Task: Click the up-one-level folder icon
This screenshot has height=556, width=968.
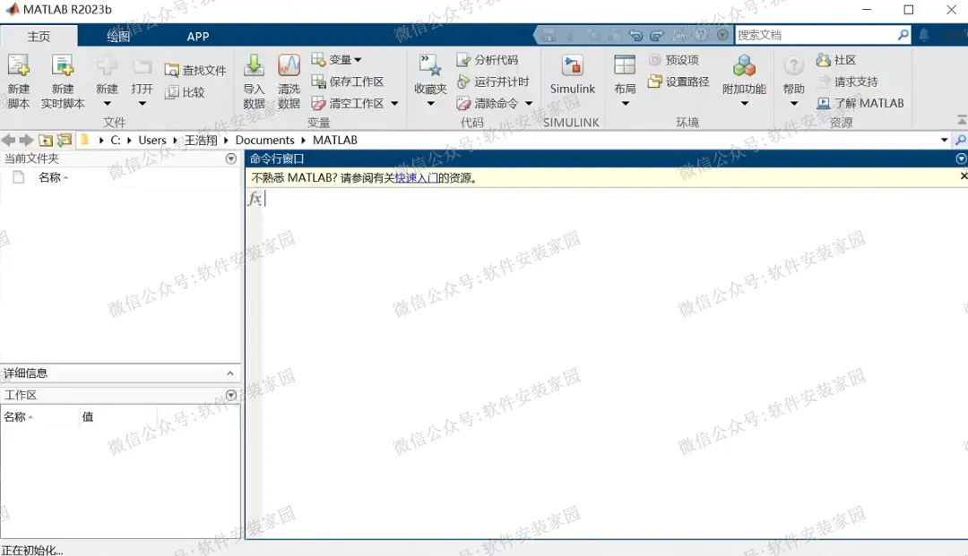Action: click(x=45, y=140)
